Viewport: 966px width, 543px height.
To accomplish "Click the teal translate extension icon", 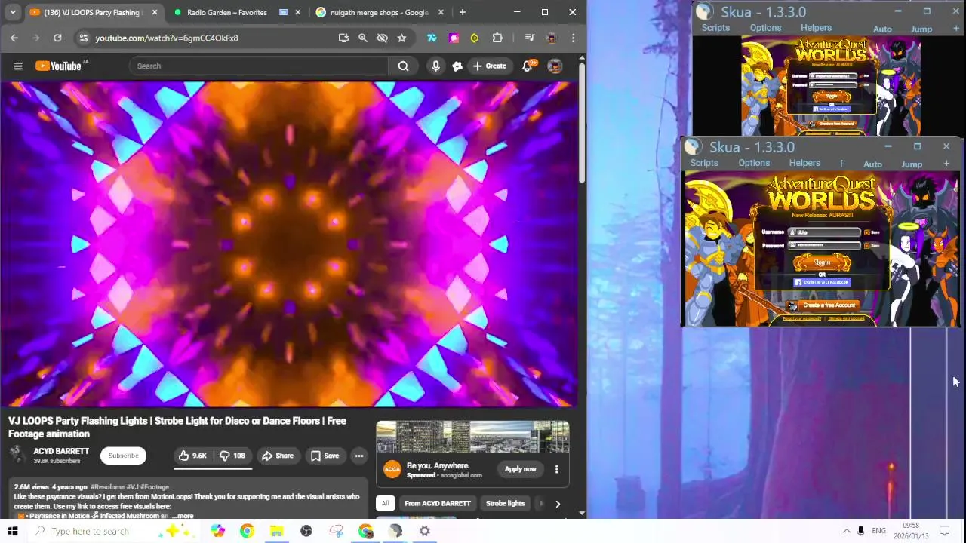I will pos(432,38).
